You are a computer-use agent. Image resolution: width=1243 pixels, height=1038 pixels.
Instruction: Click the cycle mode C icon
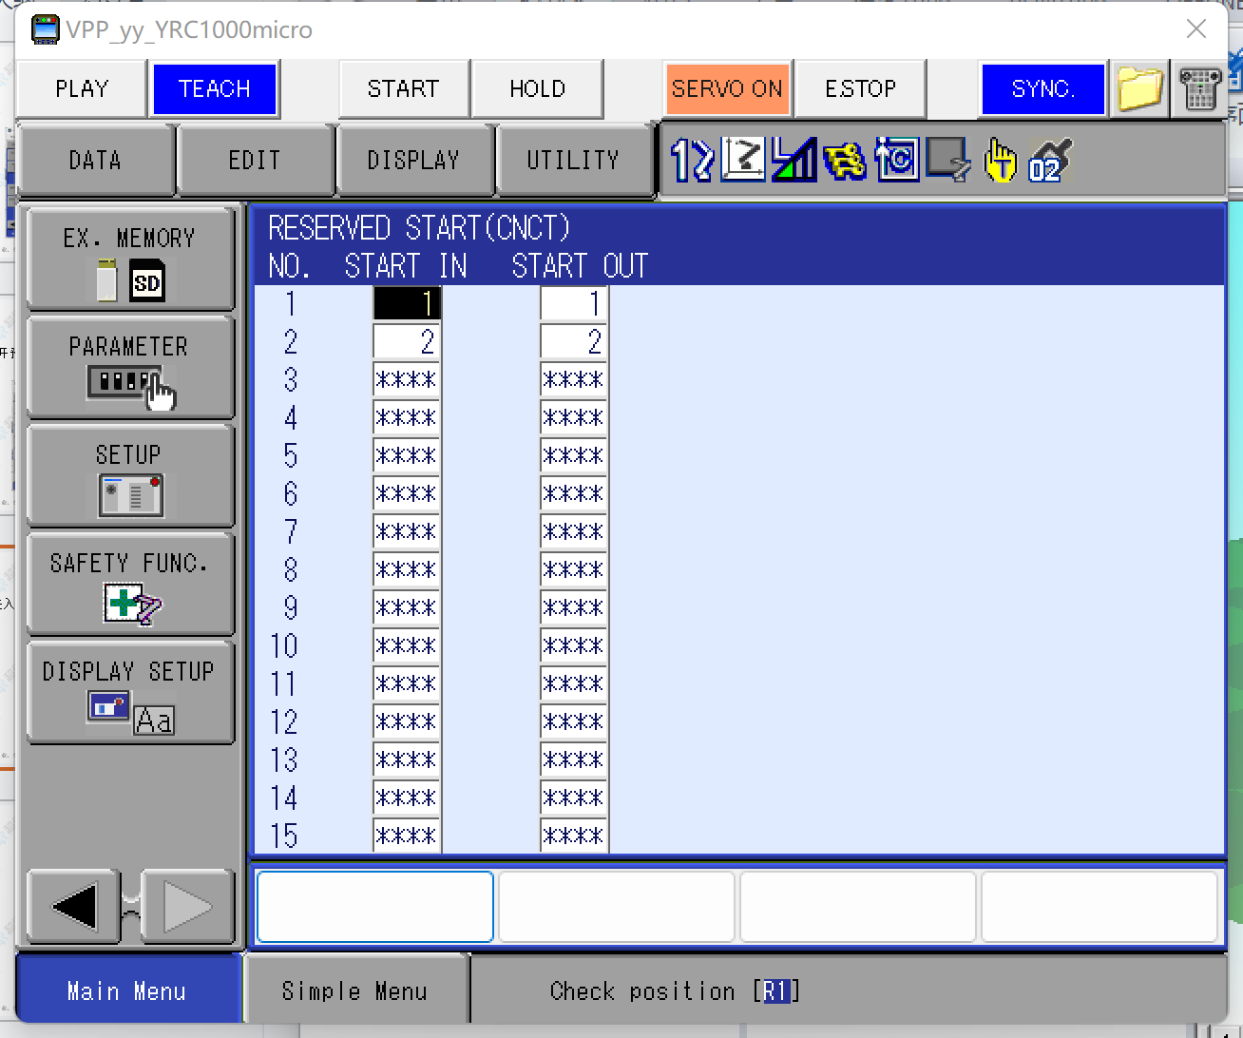(896, 159)
